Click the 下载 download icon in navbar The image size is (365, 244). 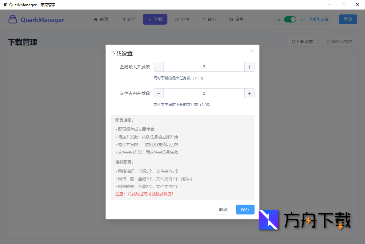pos(149,19)
